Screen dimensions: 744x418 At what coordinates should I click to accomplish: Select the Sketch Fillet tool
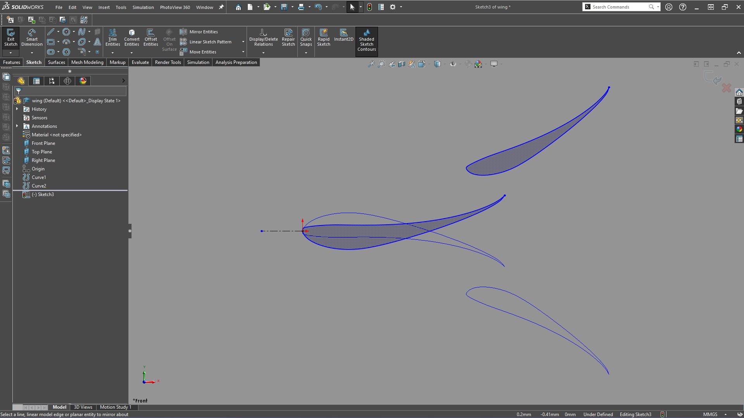(82, 52)
